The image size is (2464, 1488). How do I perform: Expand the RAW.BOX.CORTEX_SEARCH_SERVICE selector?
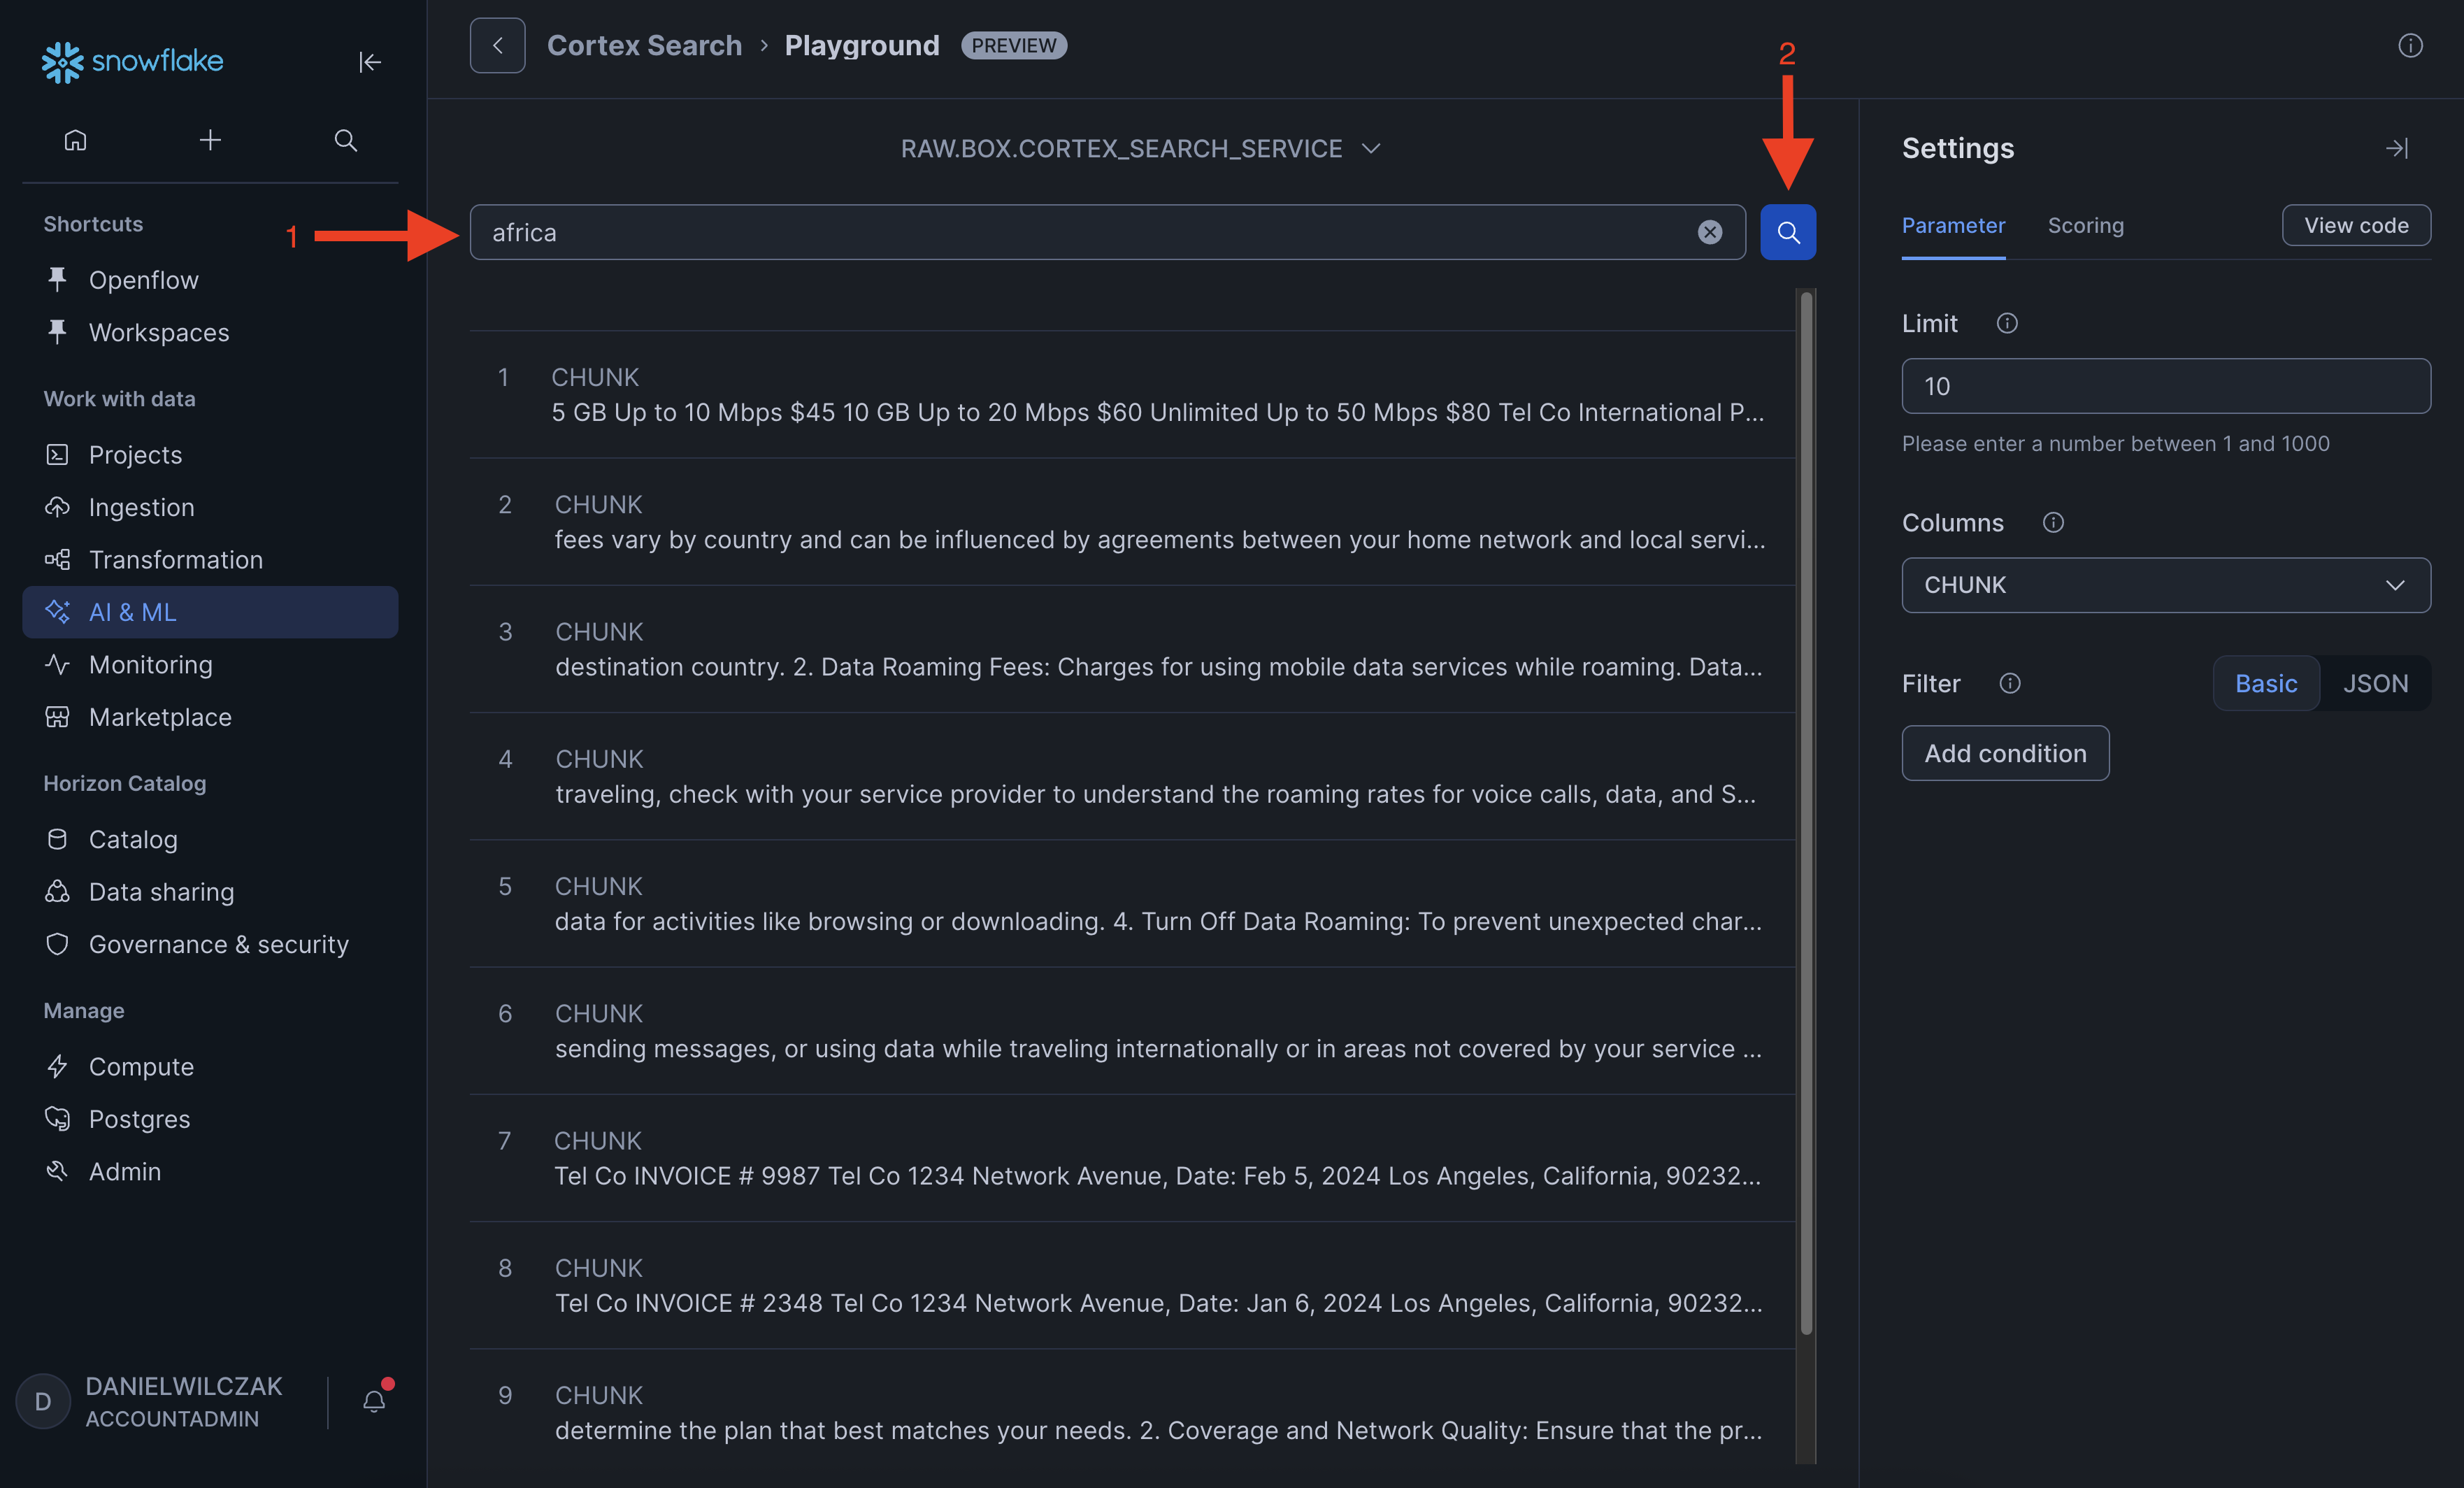tap(1140, 148)
